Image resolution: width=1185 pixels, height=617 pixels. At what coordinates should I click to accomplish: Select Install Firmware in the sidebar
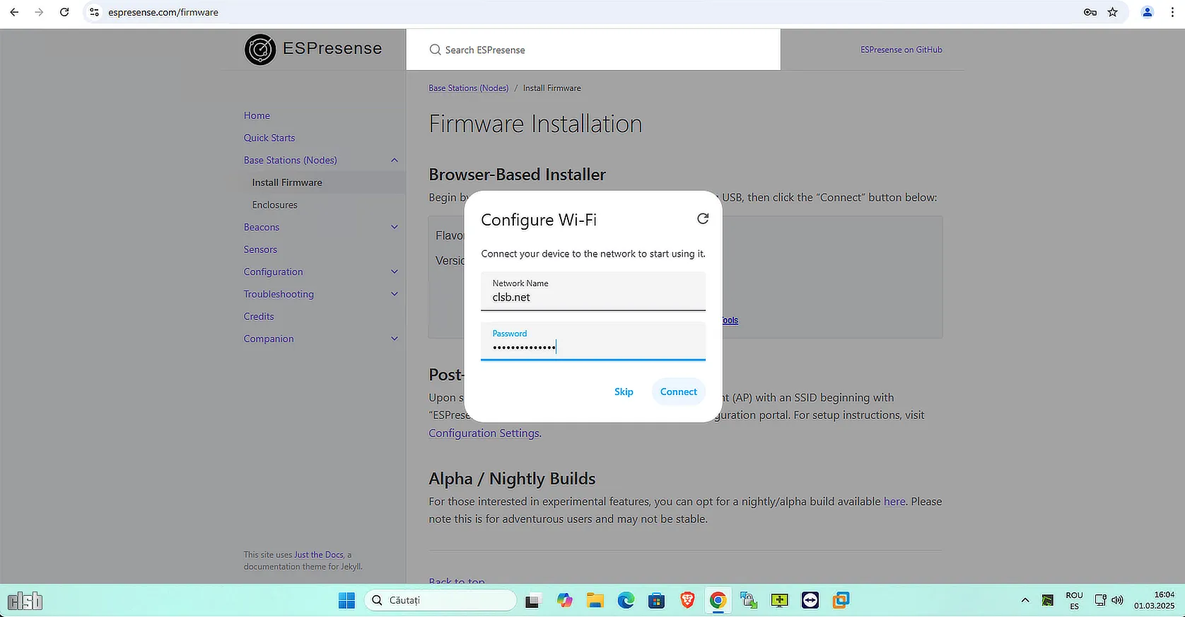click(x=287, y=182)
